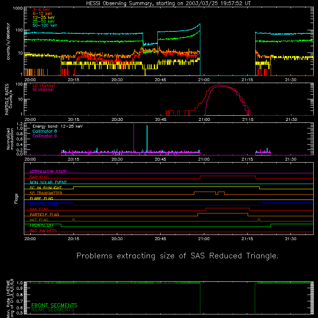318x318 pixels.
Task: Click the counts/s/detector axis label
Action: pos(8,41)
